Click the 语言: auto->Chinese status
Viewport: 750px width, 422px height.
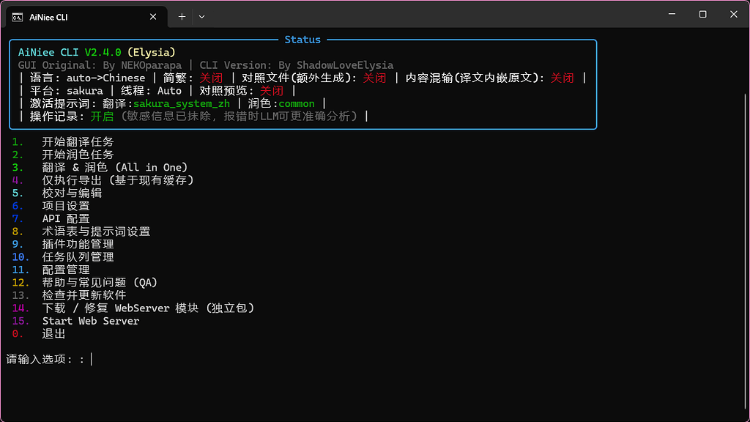[88, 78]
